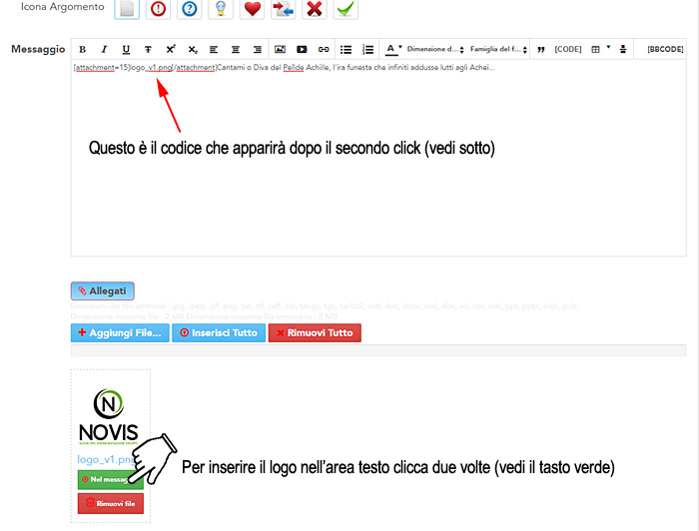Insert a hyperlink using the link icon
This screenshot has height=531, width=699.
323,49
